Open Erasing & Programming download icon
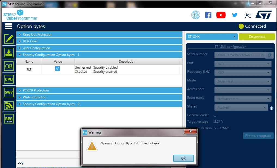277x168 pixels. click(9, 53)
